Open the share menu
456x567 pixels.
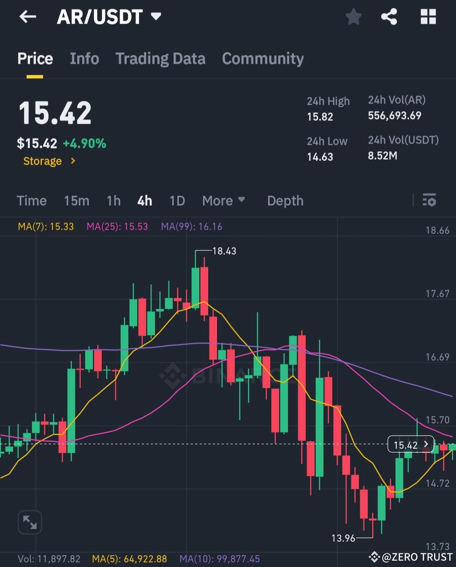(x=389, y=17)
